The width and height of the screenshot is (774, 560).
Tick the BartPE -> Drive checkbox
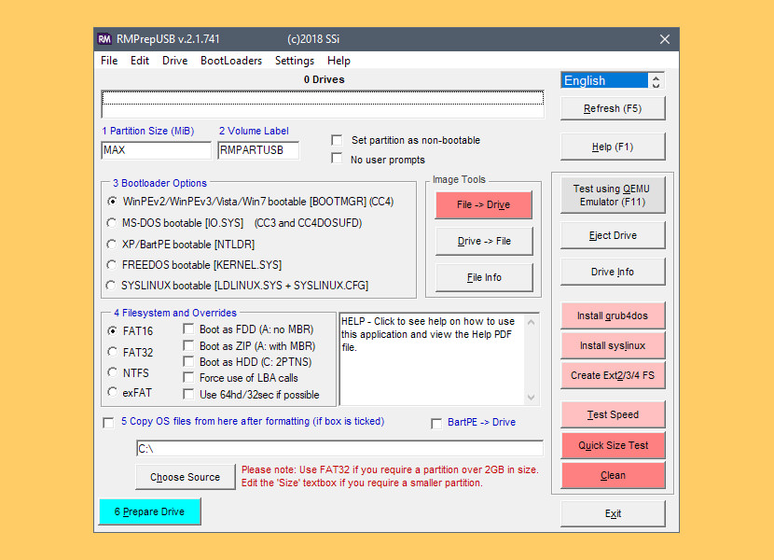pyautogui.click(x=436, y=424)
